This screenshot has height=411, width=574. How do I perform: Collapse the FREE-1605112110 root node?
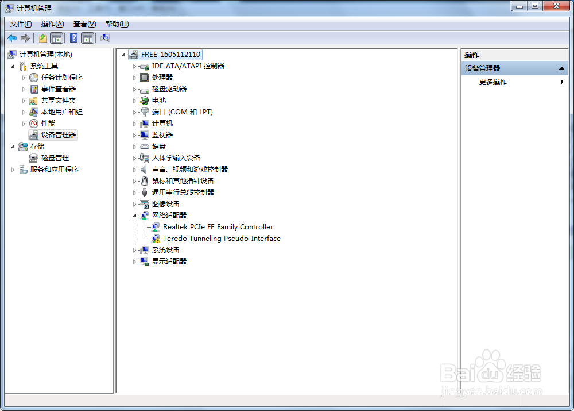(124, 55)
